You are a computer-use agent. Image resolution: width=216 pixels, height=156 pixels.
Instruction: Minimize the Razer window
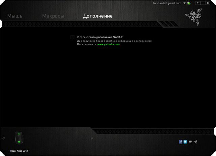pos(203,3)
